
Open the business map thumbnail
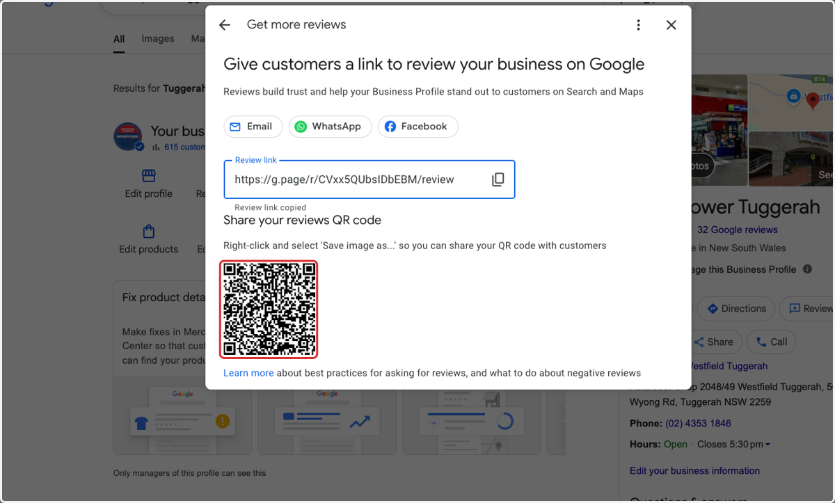click(791, 103)
